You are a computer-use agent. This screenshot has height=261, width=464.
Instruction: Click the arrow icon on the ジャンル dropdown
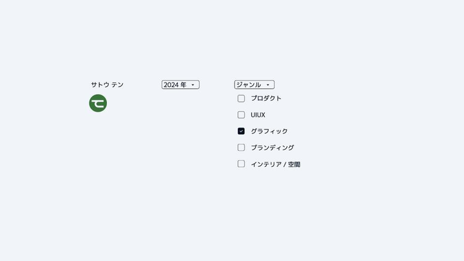click(x=267, y=85)
